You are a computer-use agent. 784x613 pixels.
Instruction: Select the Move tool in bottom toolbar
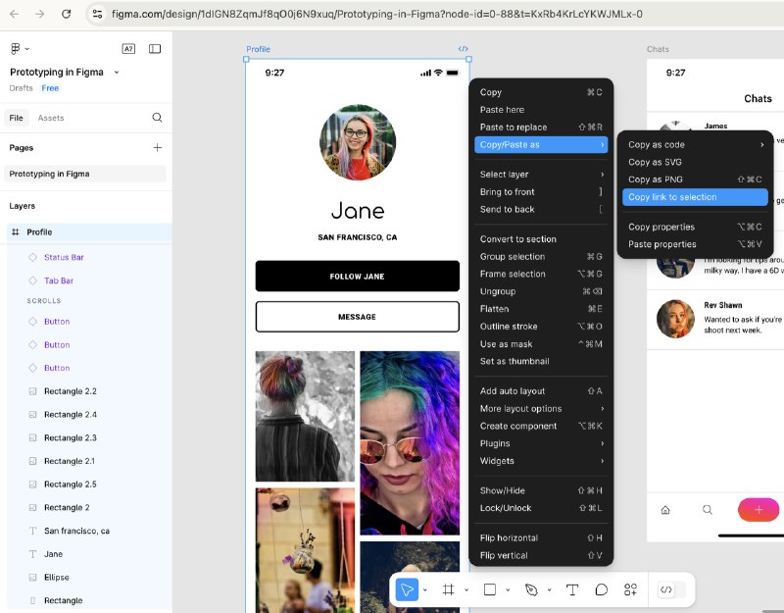click(x=407, y=590)
